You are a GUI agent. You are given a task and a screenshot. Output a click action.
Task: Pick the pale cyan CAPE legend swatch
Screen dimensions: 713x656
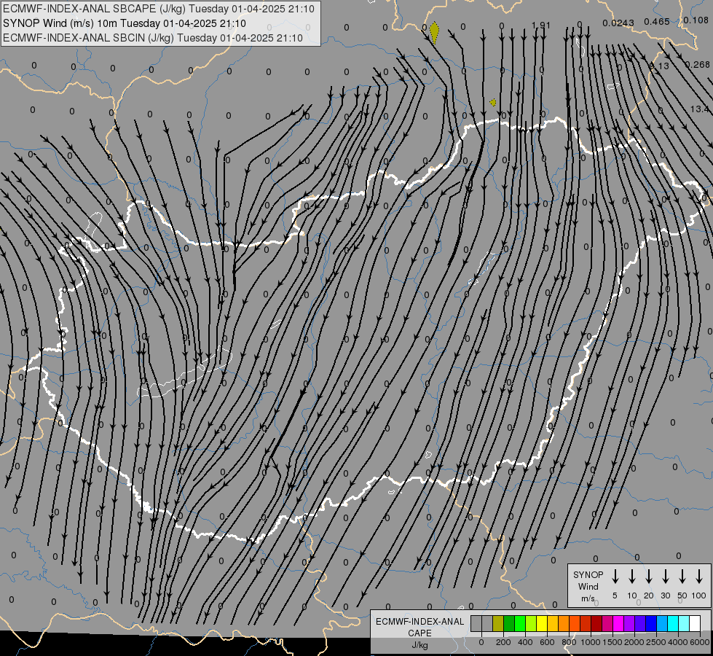tap(685, 623)
